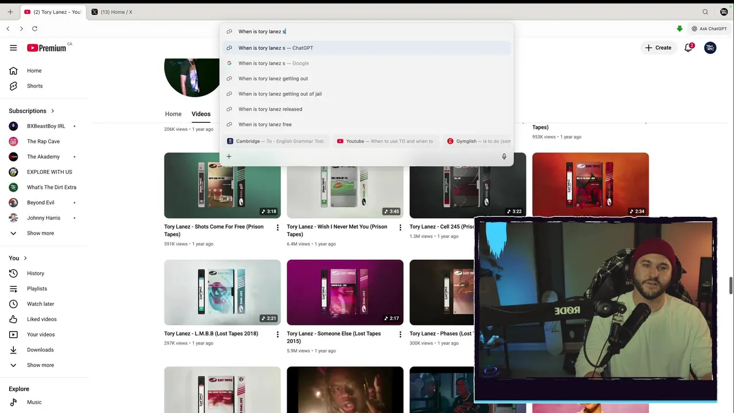
Task: Go back with the browser back arrow
Action: coord(8,29)
